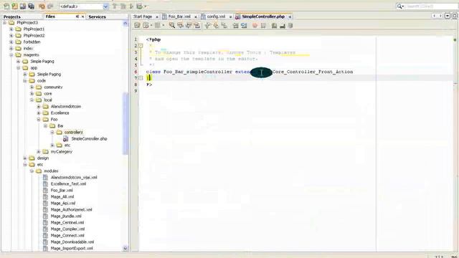Collapse the magento folder node
This screenshot has width=459, height=258.
click(x=11, y=54)
